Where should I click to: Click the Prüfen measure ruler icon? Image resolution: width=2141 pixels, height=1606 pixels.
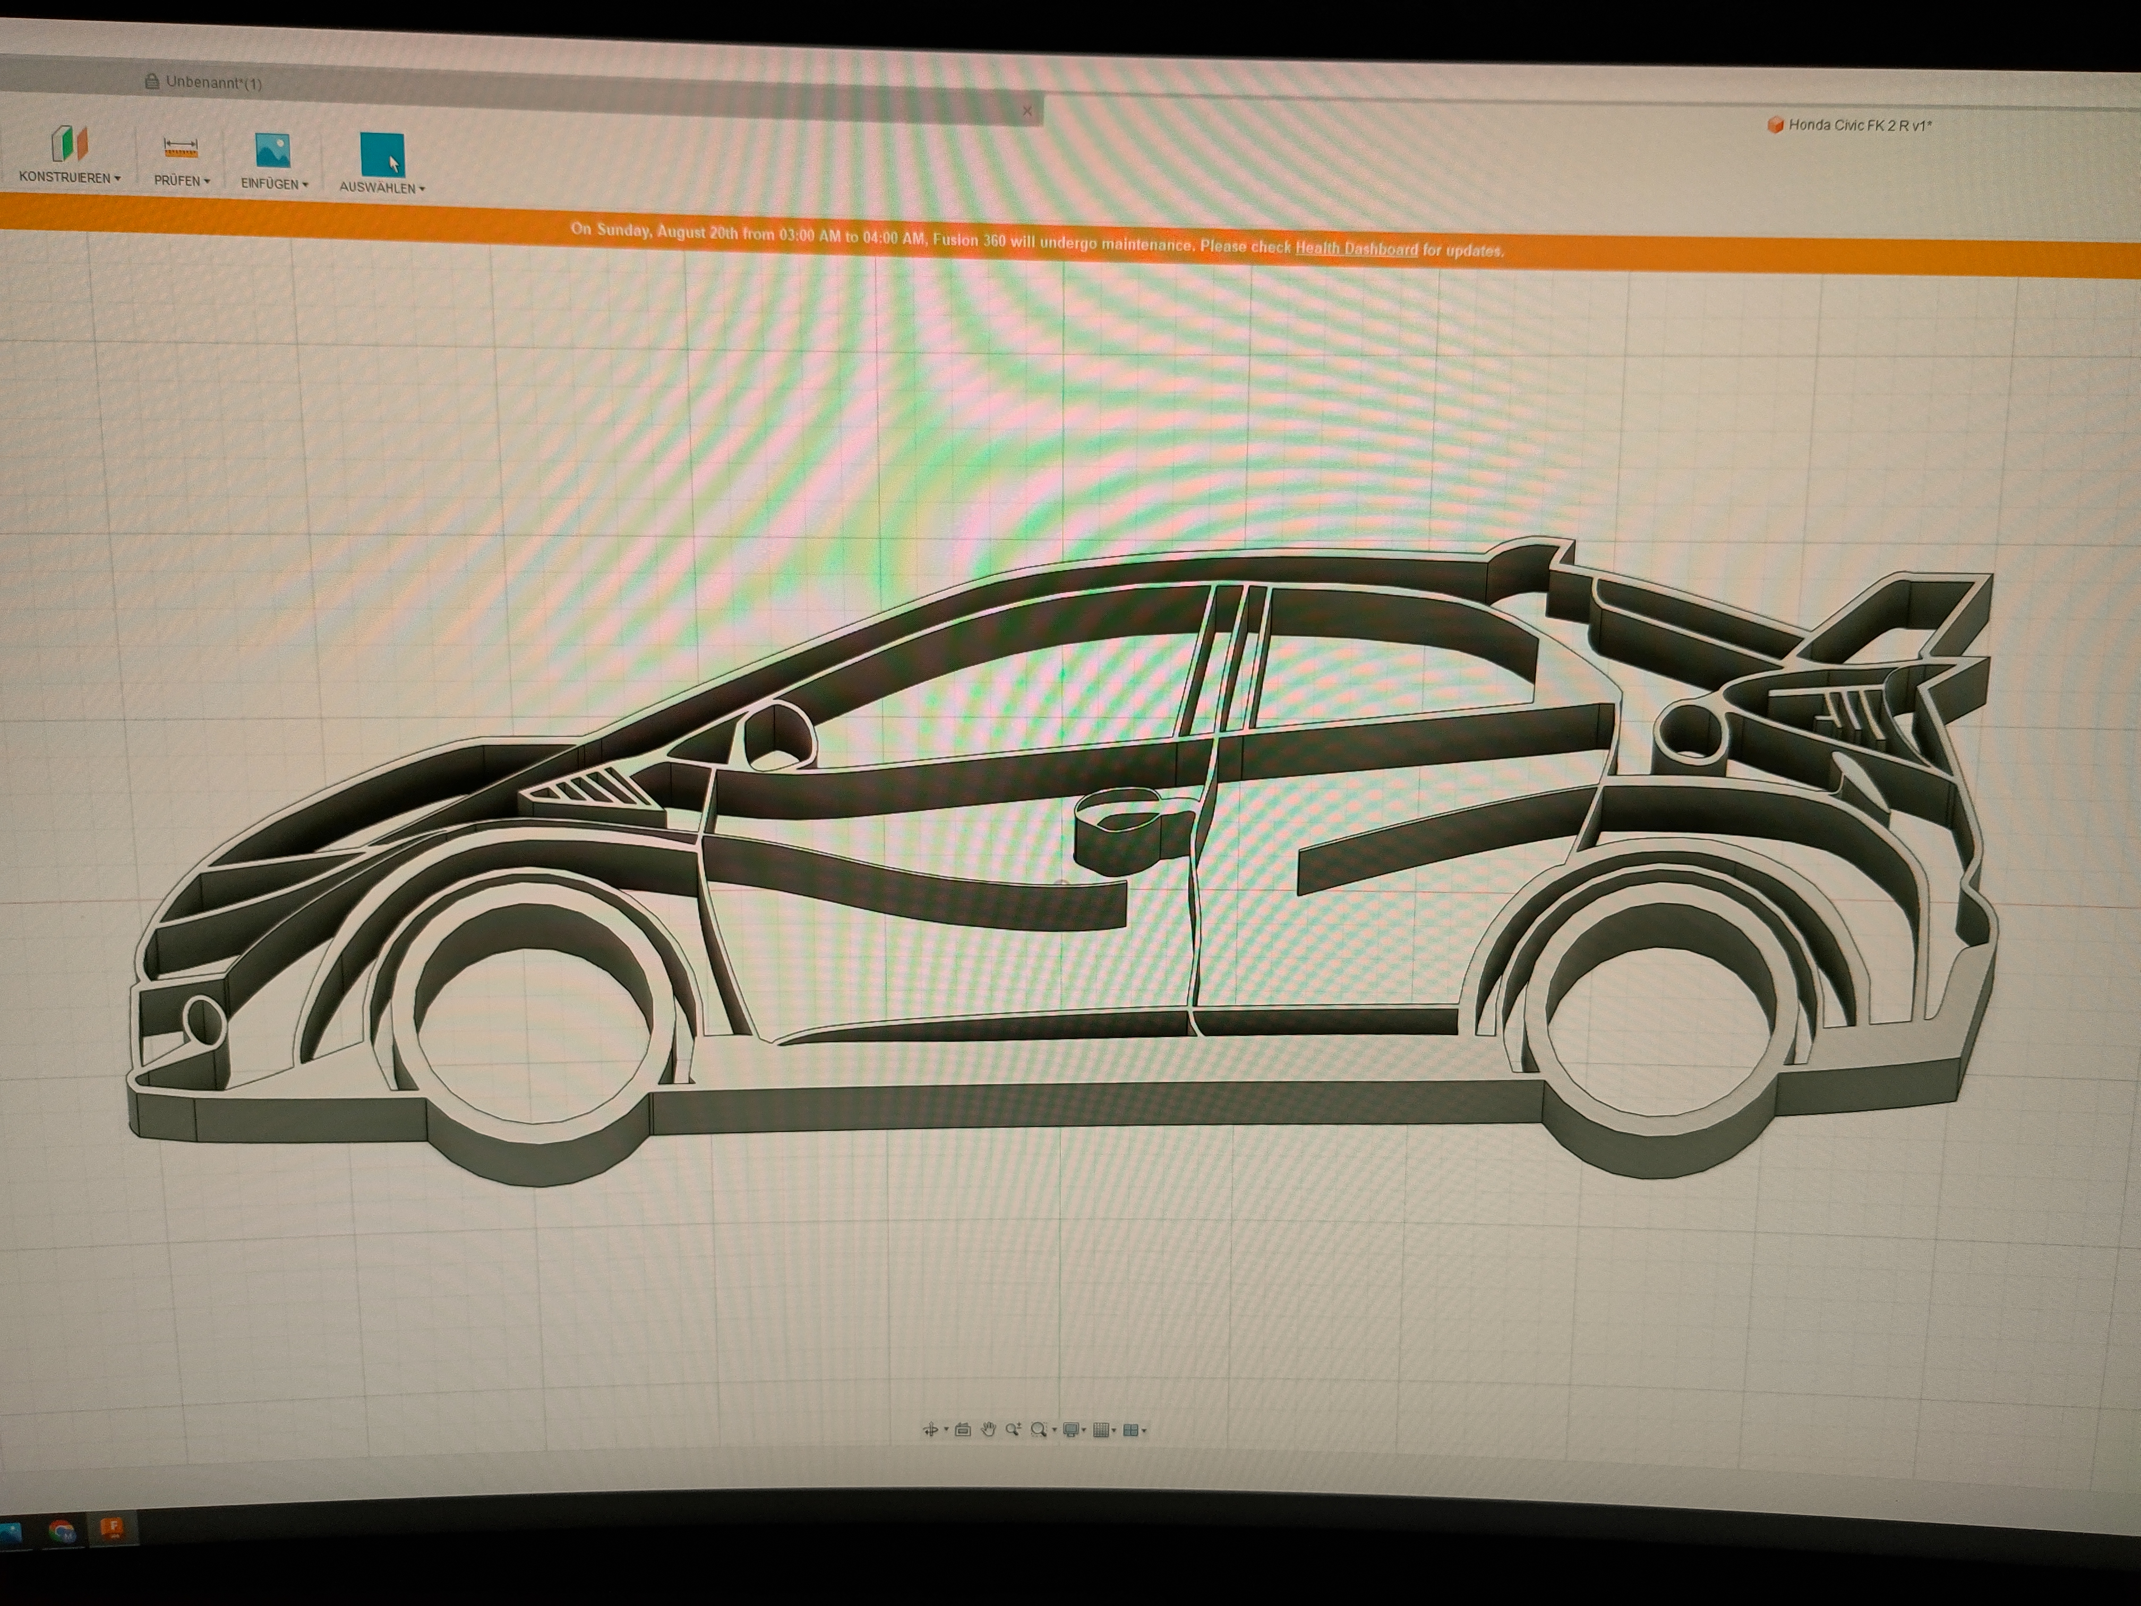click(x=180, y=148)
